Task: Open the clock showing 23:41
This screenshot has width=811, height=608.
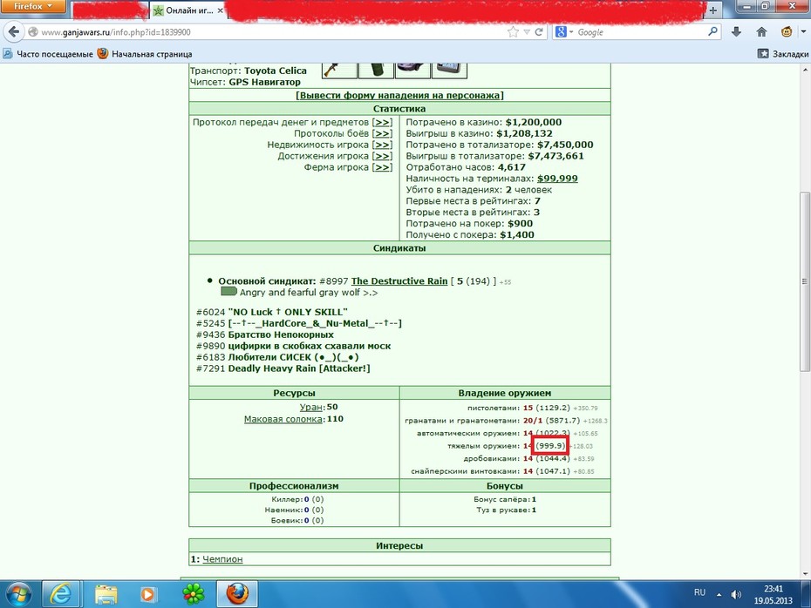Action: [x=774, y=595]
